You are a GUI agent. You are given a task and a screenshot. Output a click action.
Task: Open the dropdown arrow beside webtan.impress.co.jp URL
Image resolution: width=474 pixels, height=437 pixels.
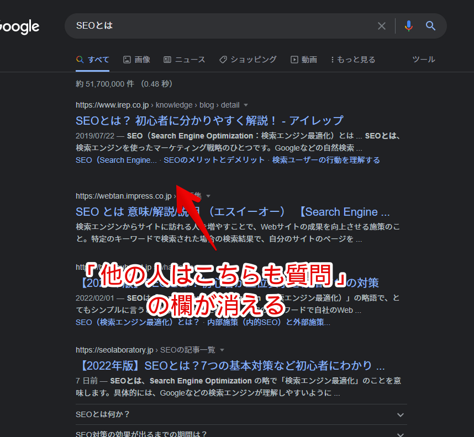(x=208, y=196)
